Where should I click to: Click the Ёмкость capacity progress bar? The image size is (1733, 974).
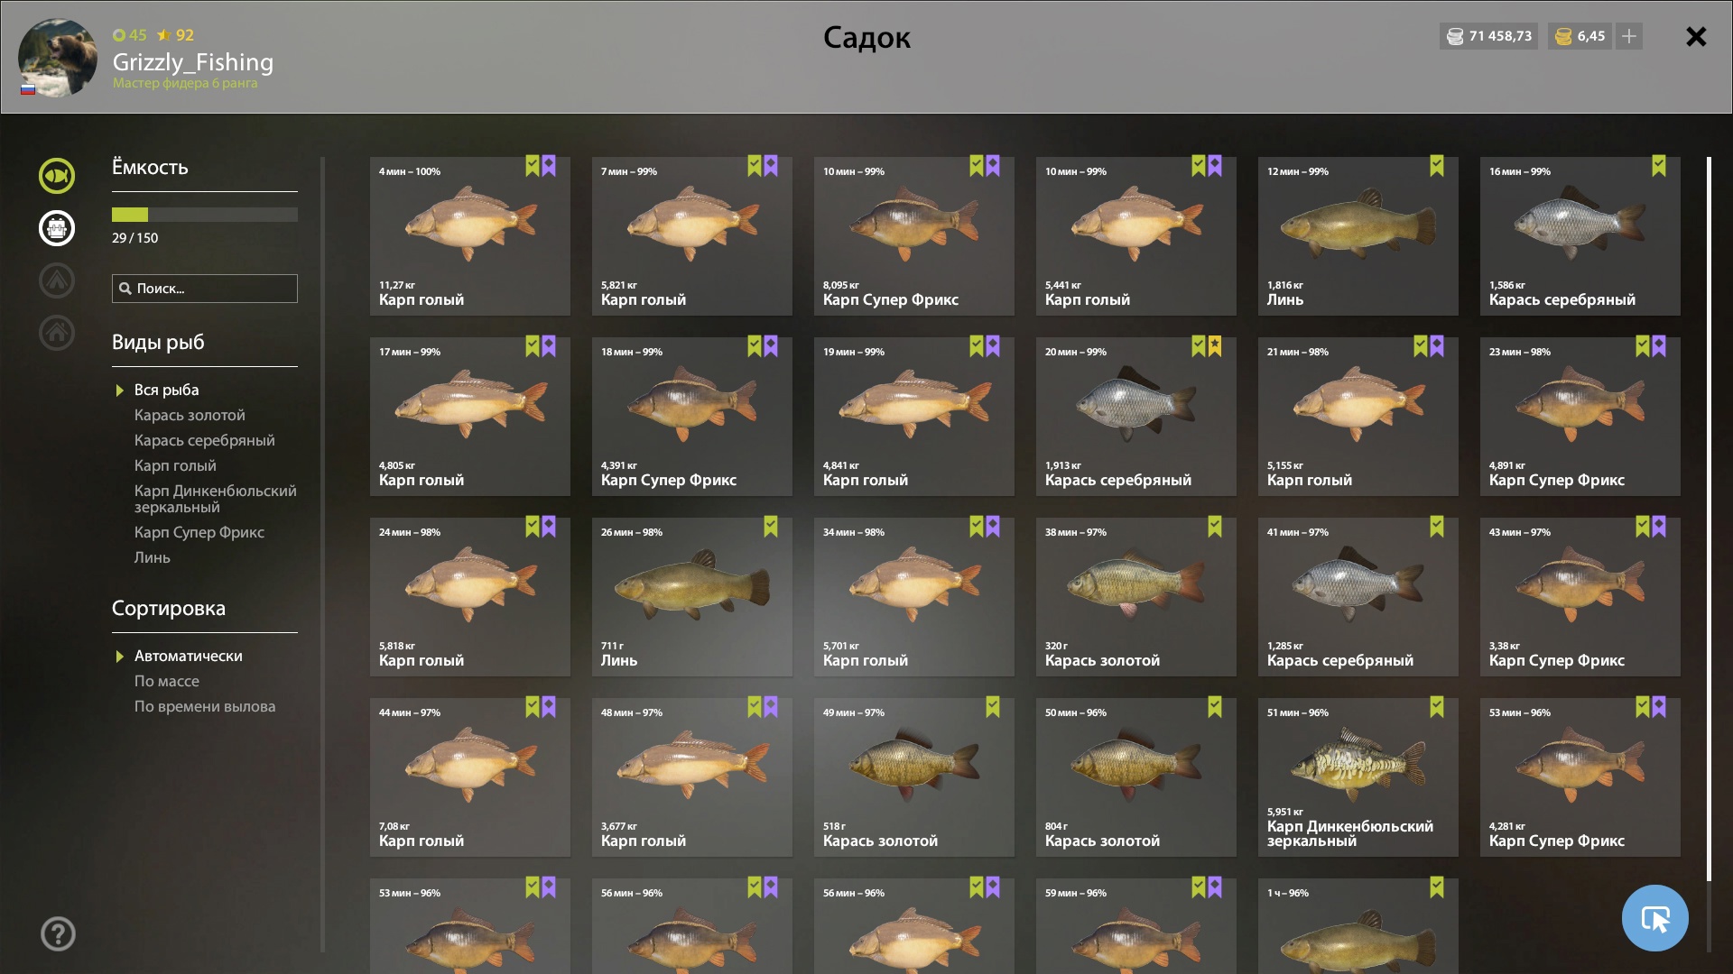pos(205,215)
